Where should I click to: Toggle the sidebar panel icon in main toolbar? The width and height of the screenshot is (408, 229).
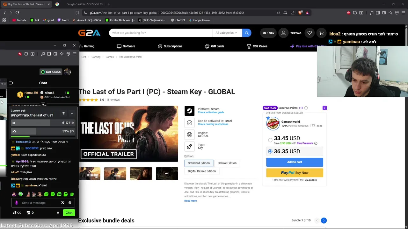click(378, 13)
